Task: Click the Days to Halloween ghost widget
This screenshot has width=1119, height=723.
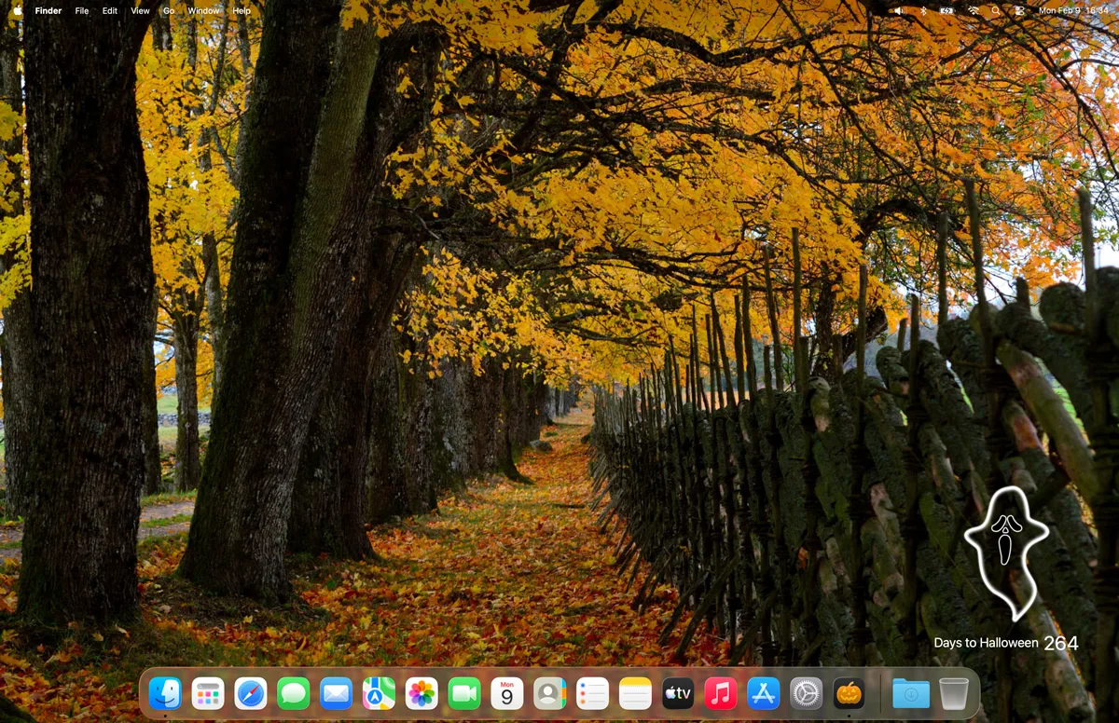Action: (1006, 570)
